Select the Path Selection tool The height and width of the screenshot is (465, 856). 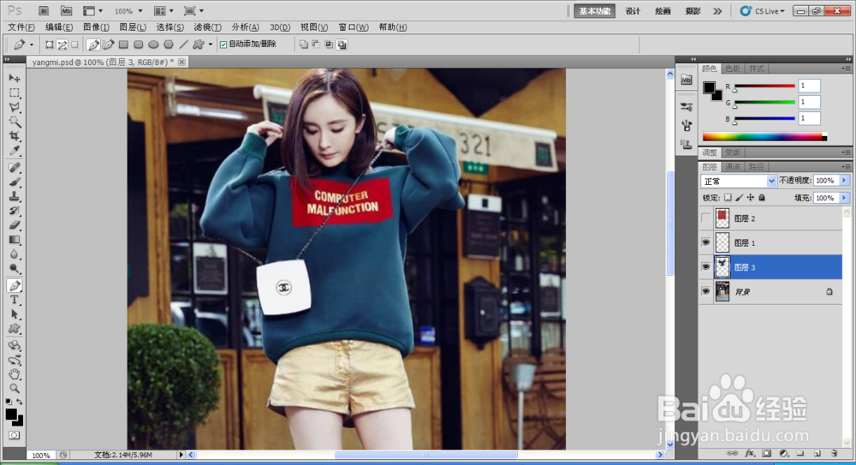tap(15, 314)
